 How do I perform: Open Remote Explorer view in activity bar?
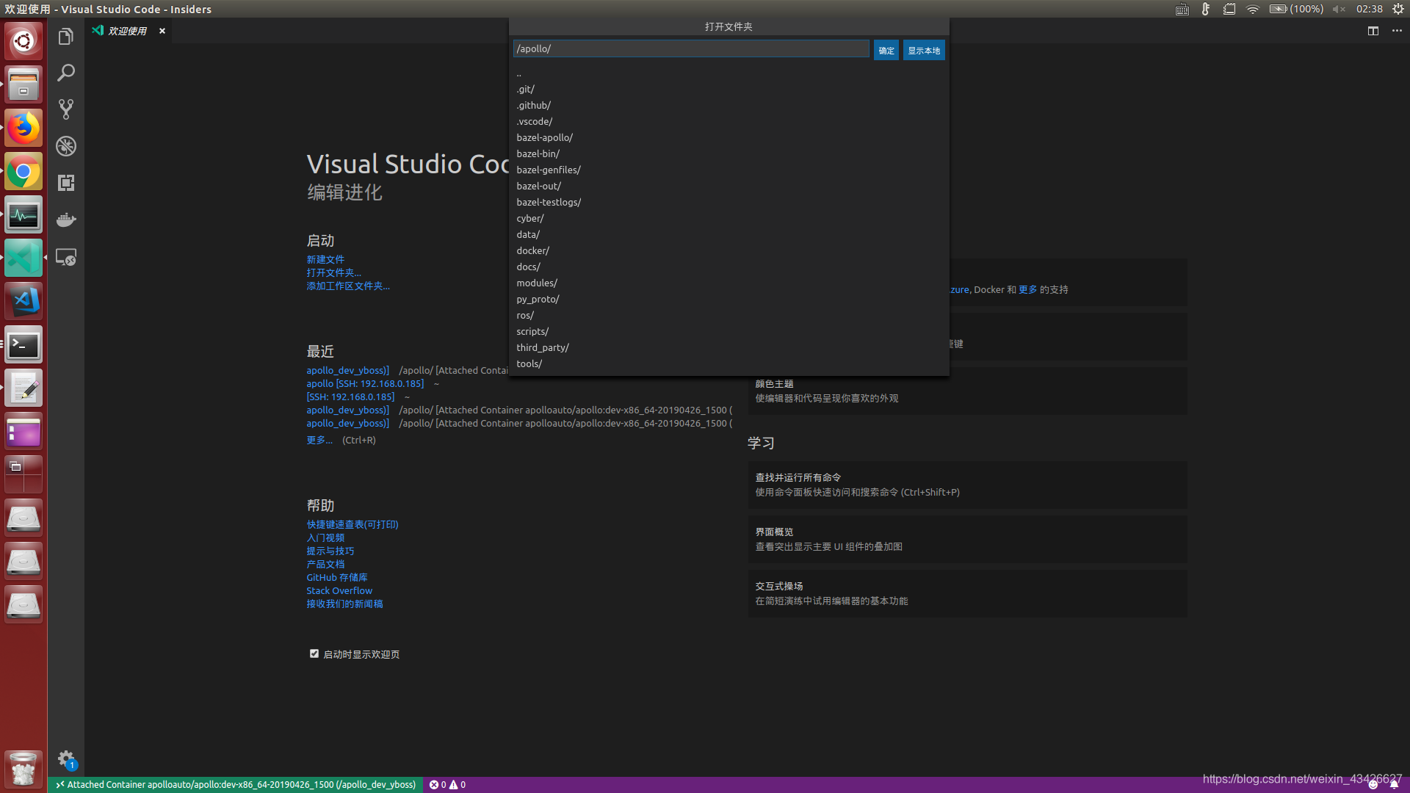point(66,257)
